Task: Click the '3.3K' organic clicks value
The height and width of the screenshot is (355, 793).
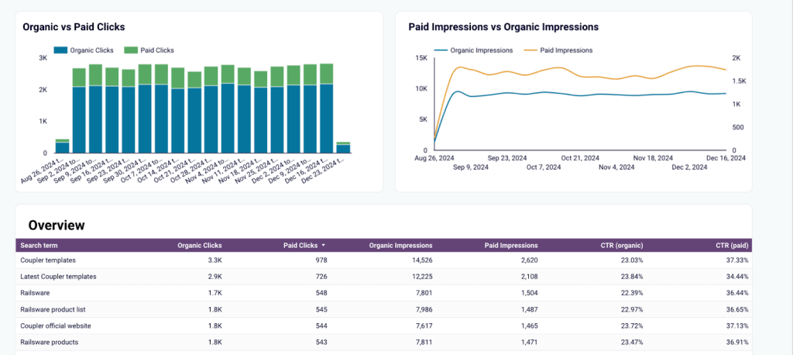Action: coord(215,260)
